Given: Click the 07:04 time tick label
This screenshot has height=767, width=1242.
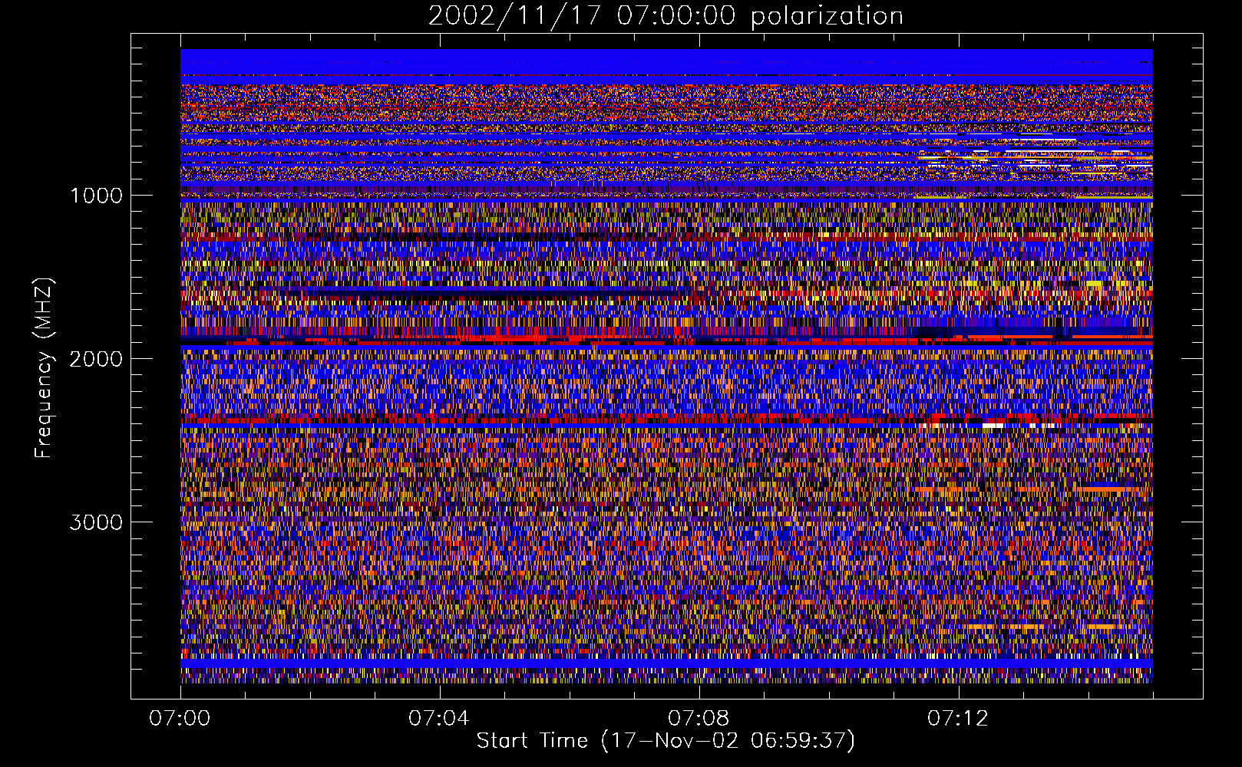Looking at the screenshot, I should (439, 719).
